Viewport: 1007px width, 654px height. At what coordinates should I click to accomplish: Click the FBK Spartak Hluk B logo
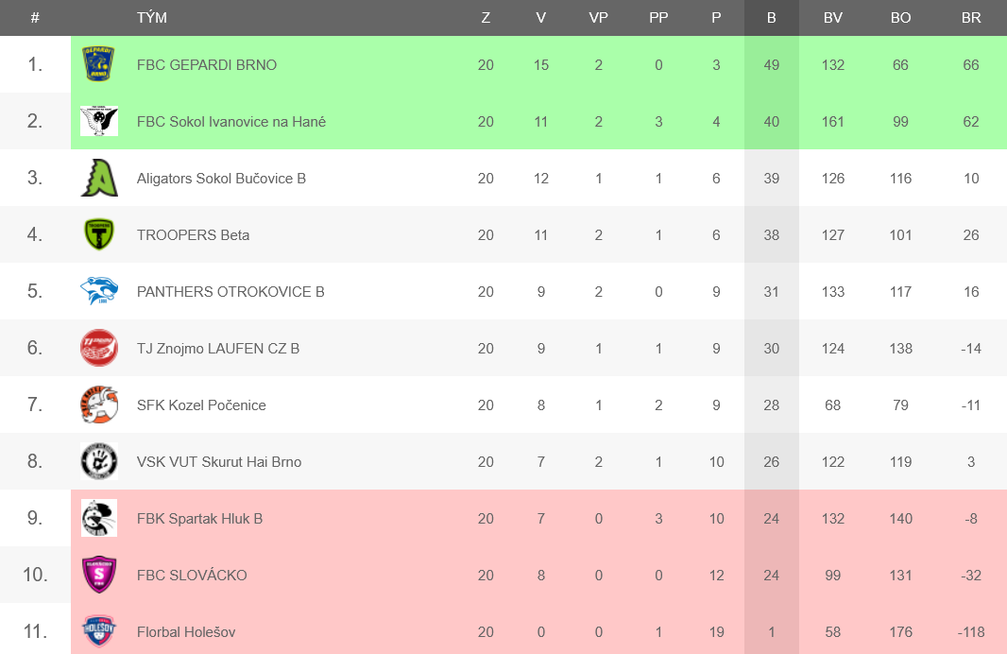tap(99, 518)
